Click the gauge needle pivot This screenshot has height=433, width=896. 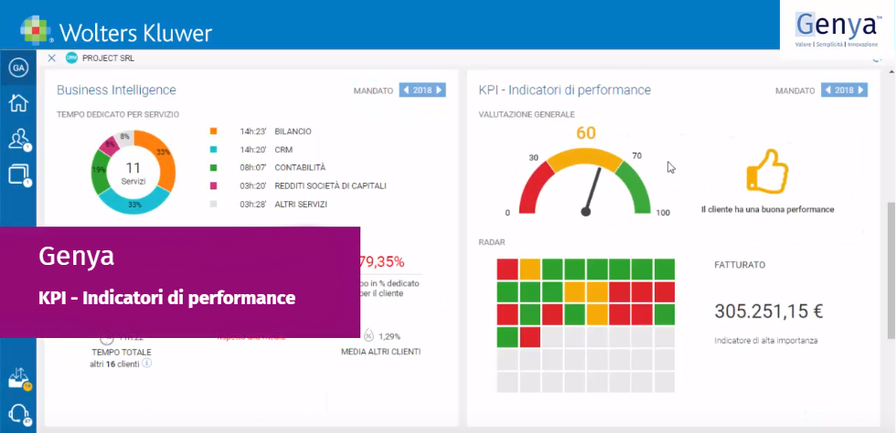point(585,211)
